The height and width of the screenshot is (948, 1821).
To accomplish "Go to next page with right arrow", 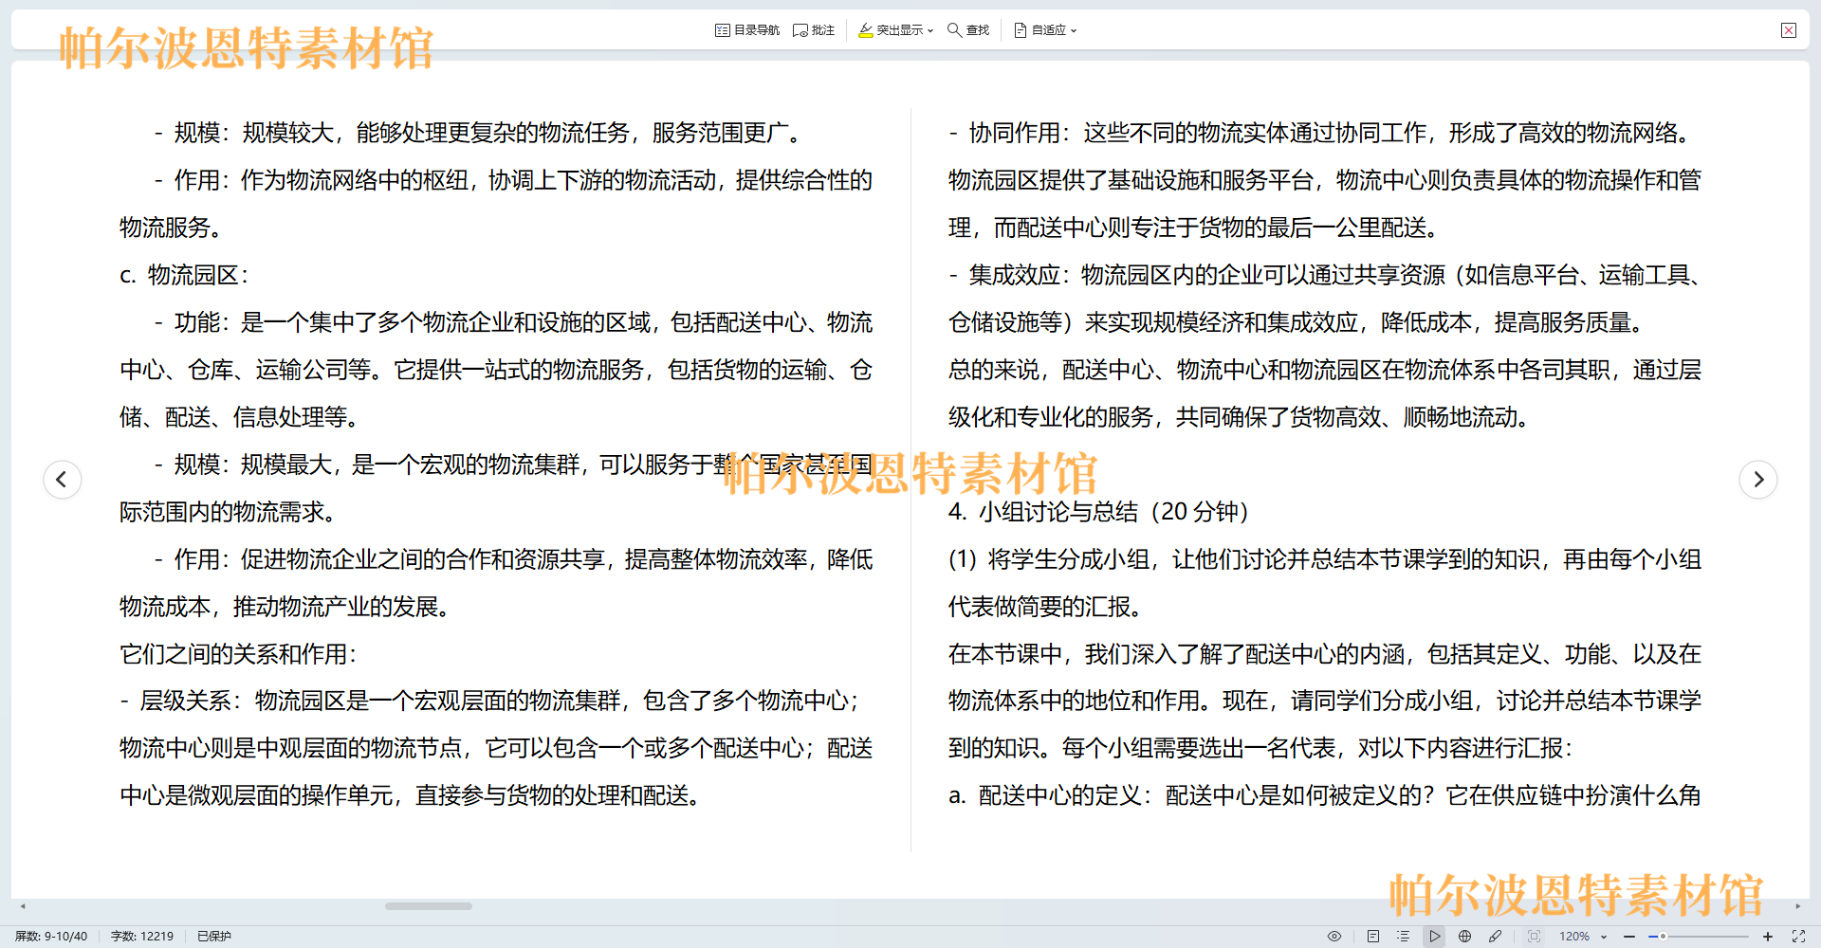I will tap(1758, 479).
